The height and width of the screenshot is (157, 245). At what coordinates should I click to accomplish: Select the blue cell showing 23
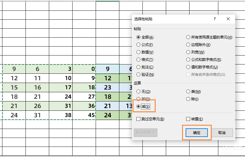pos(107,87)
